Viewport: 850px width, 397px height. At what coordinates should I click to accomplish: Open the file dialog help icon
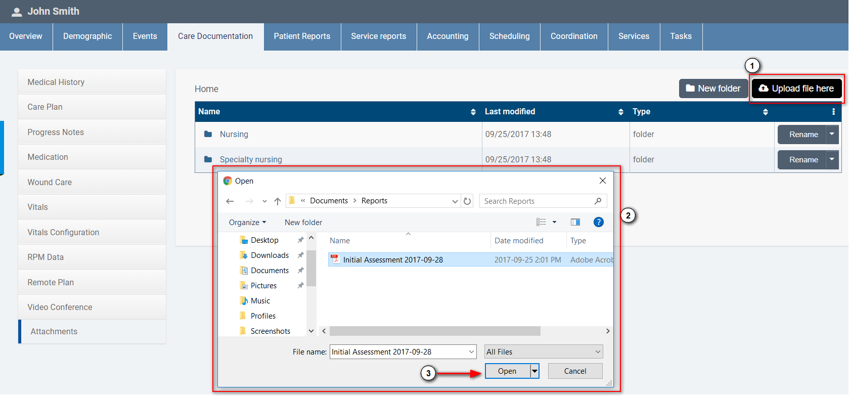598,222
